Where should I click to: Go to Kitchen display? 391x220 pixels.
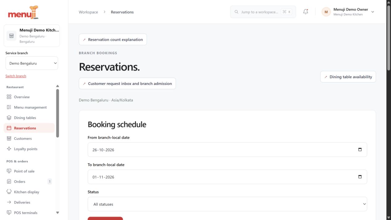(29, 192)
